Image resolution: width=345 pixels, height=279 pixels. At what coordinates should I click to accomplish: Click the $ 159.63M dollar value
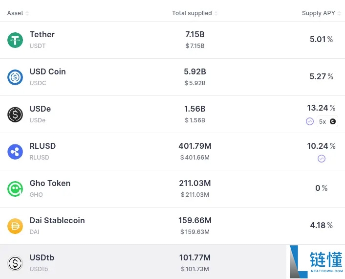click(x=195, y=232)
